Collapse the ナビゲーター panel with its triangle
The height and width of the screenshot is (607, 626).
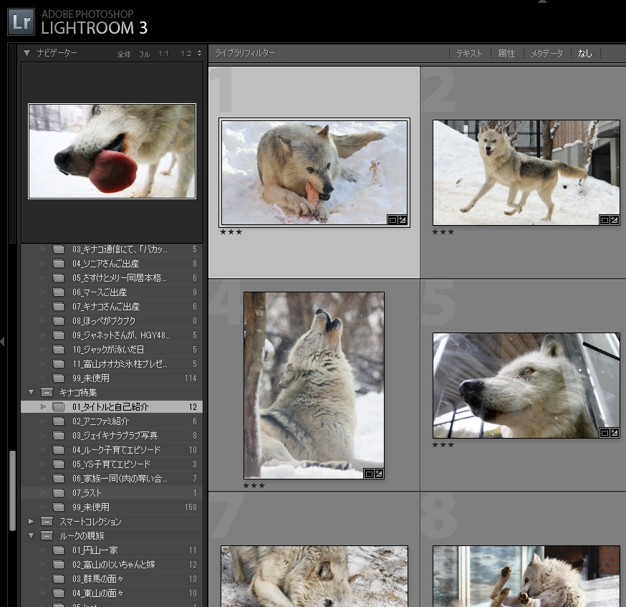pyautogui.click(x=27, y=53)
